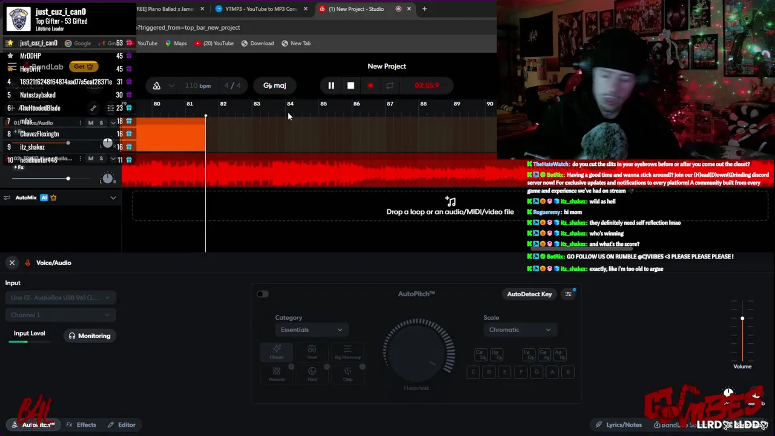Switch to the Piano Ballad browser tab

(165, 9)
